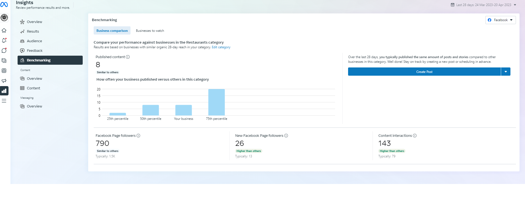Viewport: 525px width, 221px height.
Task: Click the Edit category link
Action: pos(221,47)
